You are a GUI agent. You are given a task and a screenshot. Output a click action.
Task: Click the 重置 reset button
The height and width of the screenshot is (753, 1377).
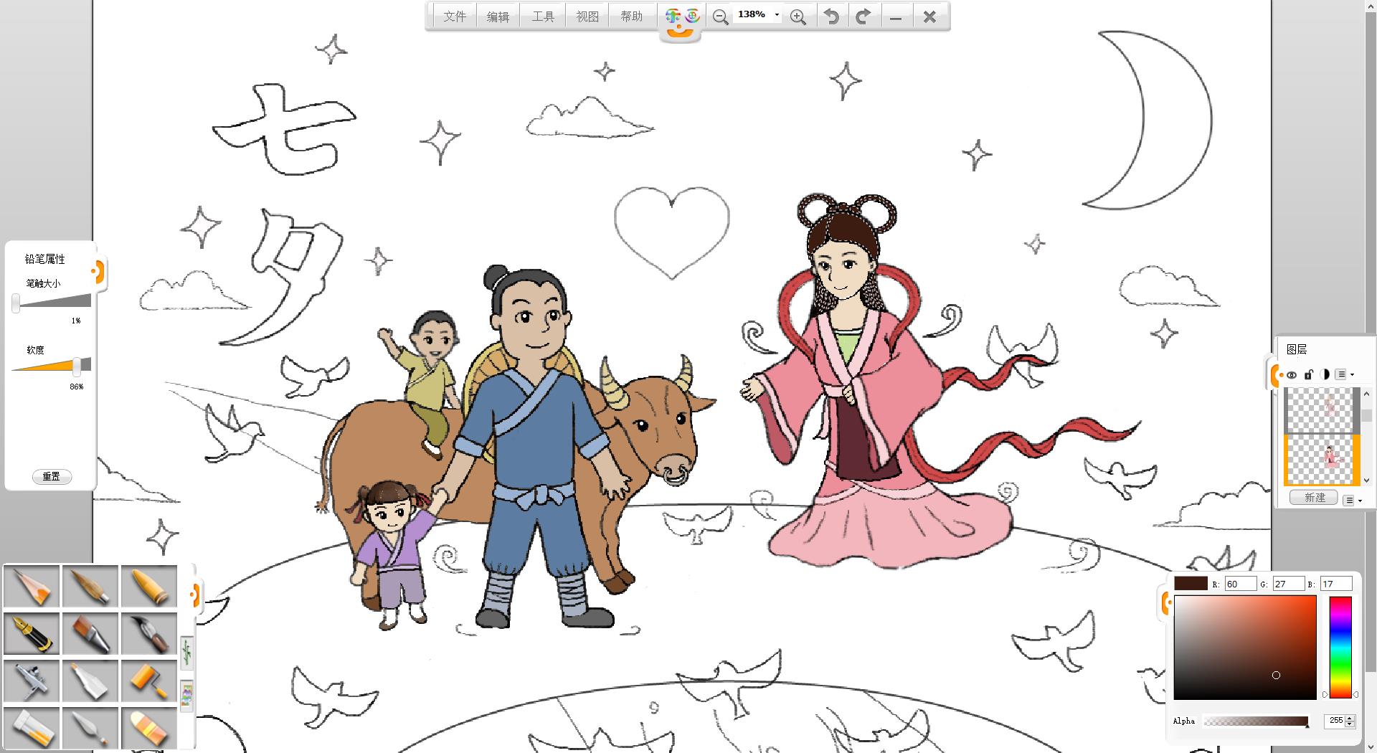point(52,476)
